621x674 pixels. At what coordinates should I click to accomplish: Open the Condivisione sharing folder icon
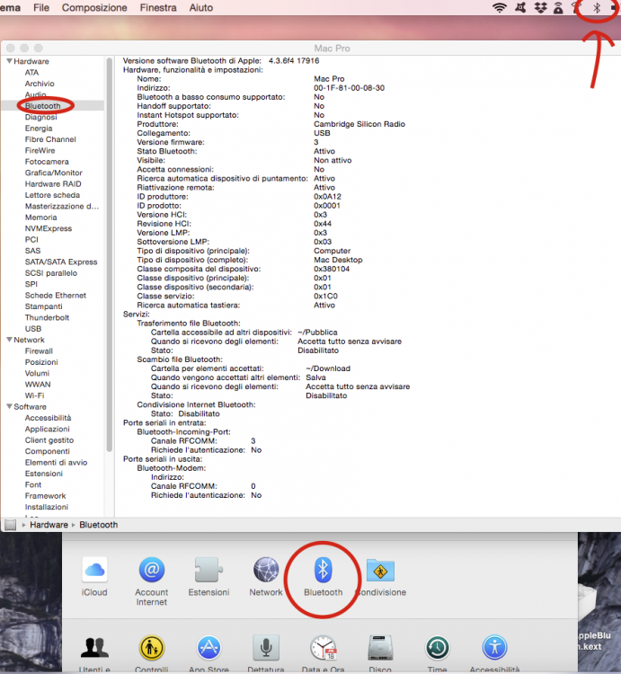380,570
